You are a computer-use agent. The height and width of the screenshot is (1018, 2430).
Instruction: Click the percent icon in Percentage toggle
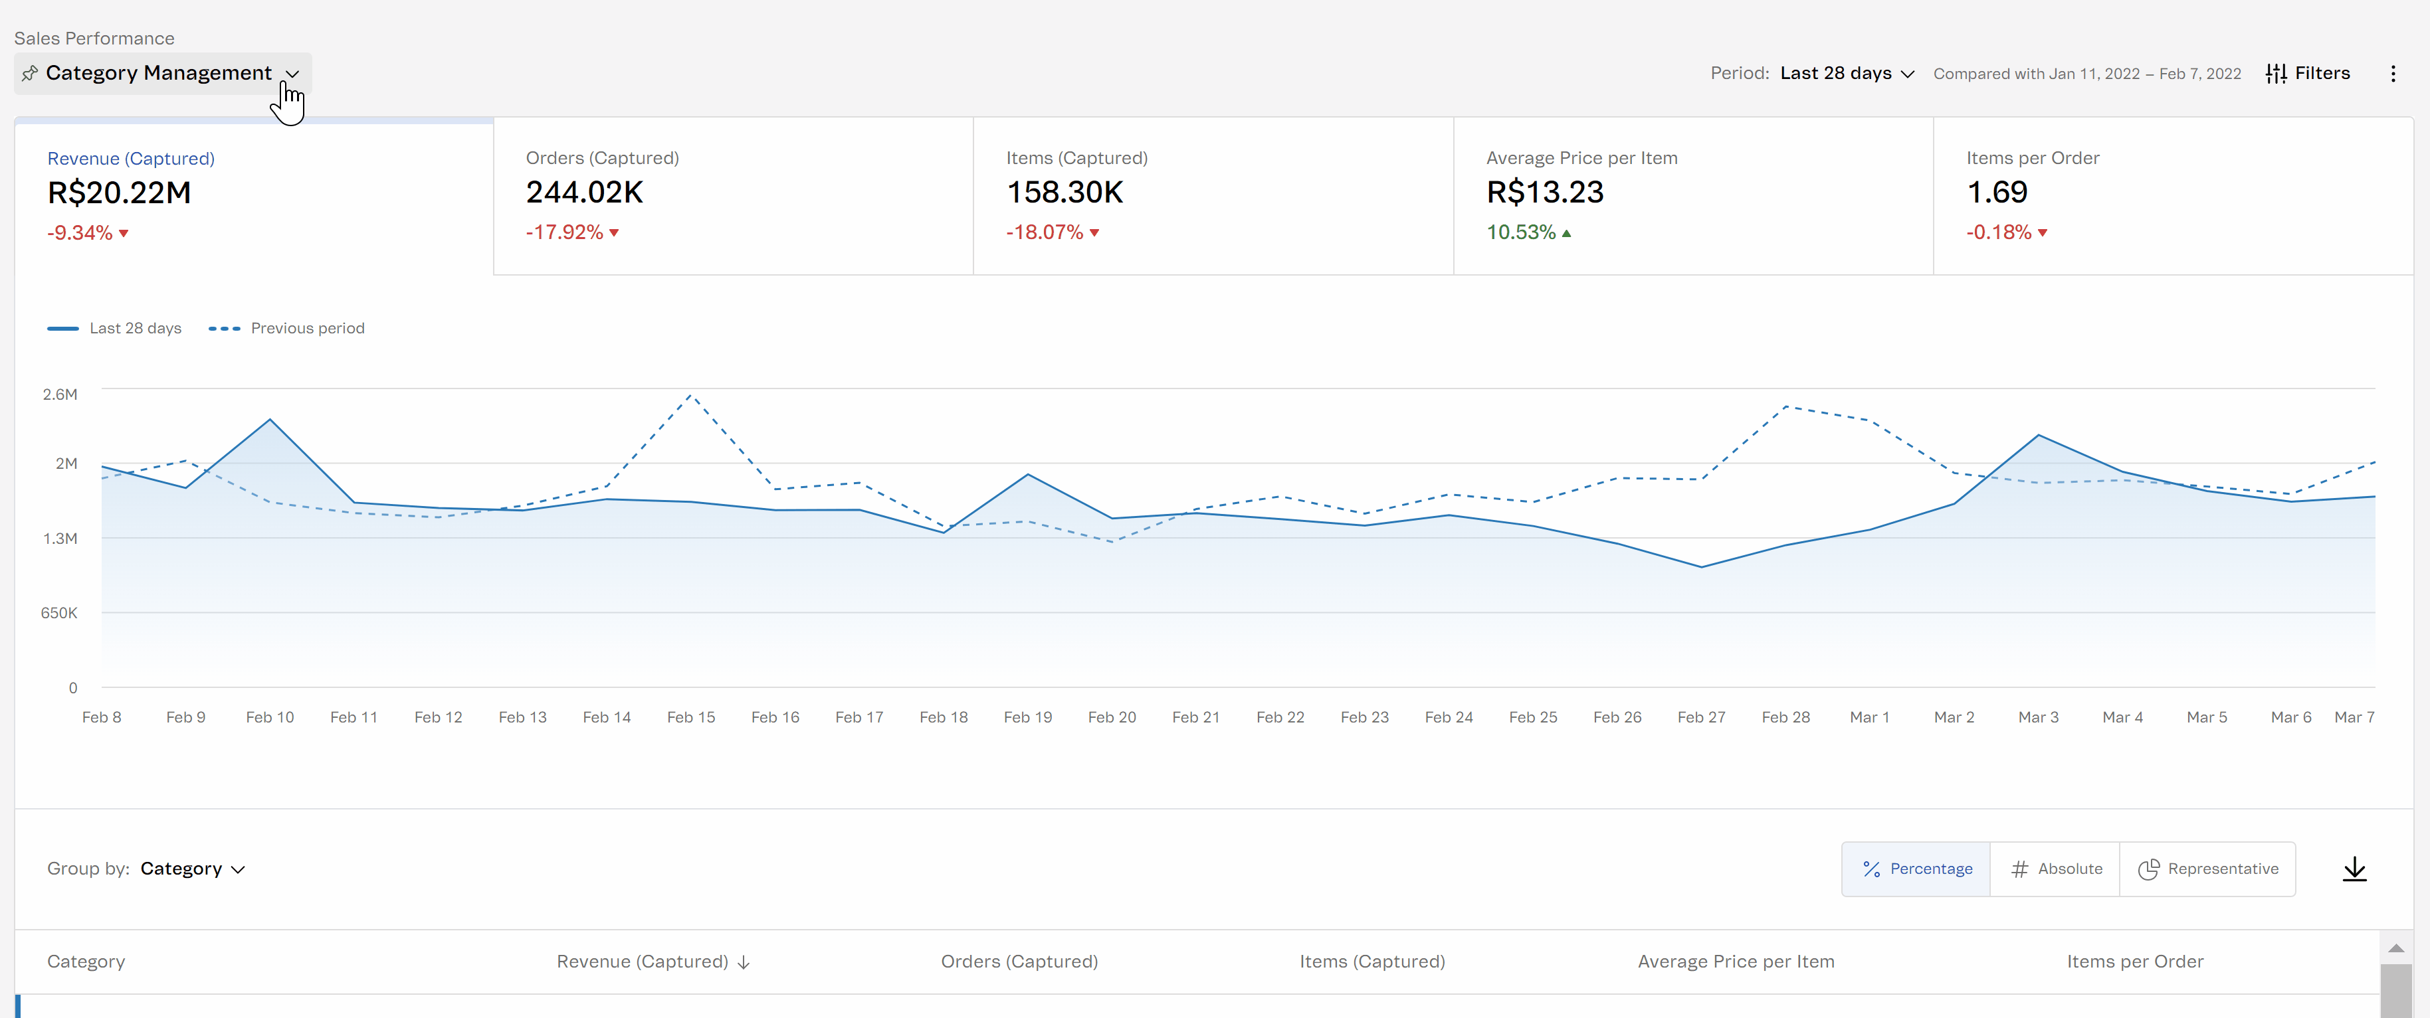[x=1872, y=869]
